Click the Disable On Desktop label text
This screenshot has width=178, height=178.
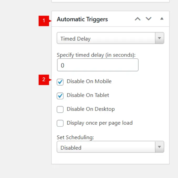pyautogui.click(x=91, y=109)
